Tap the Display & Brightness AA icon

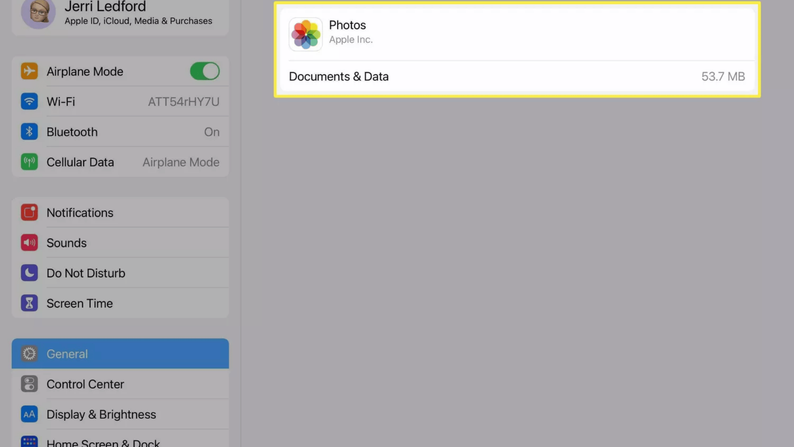click(29, 414)
